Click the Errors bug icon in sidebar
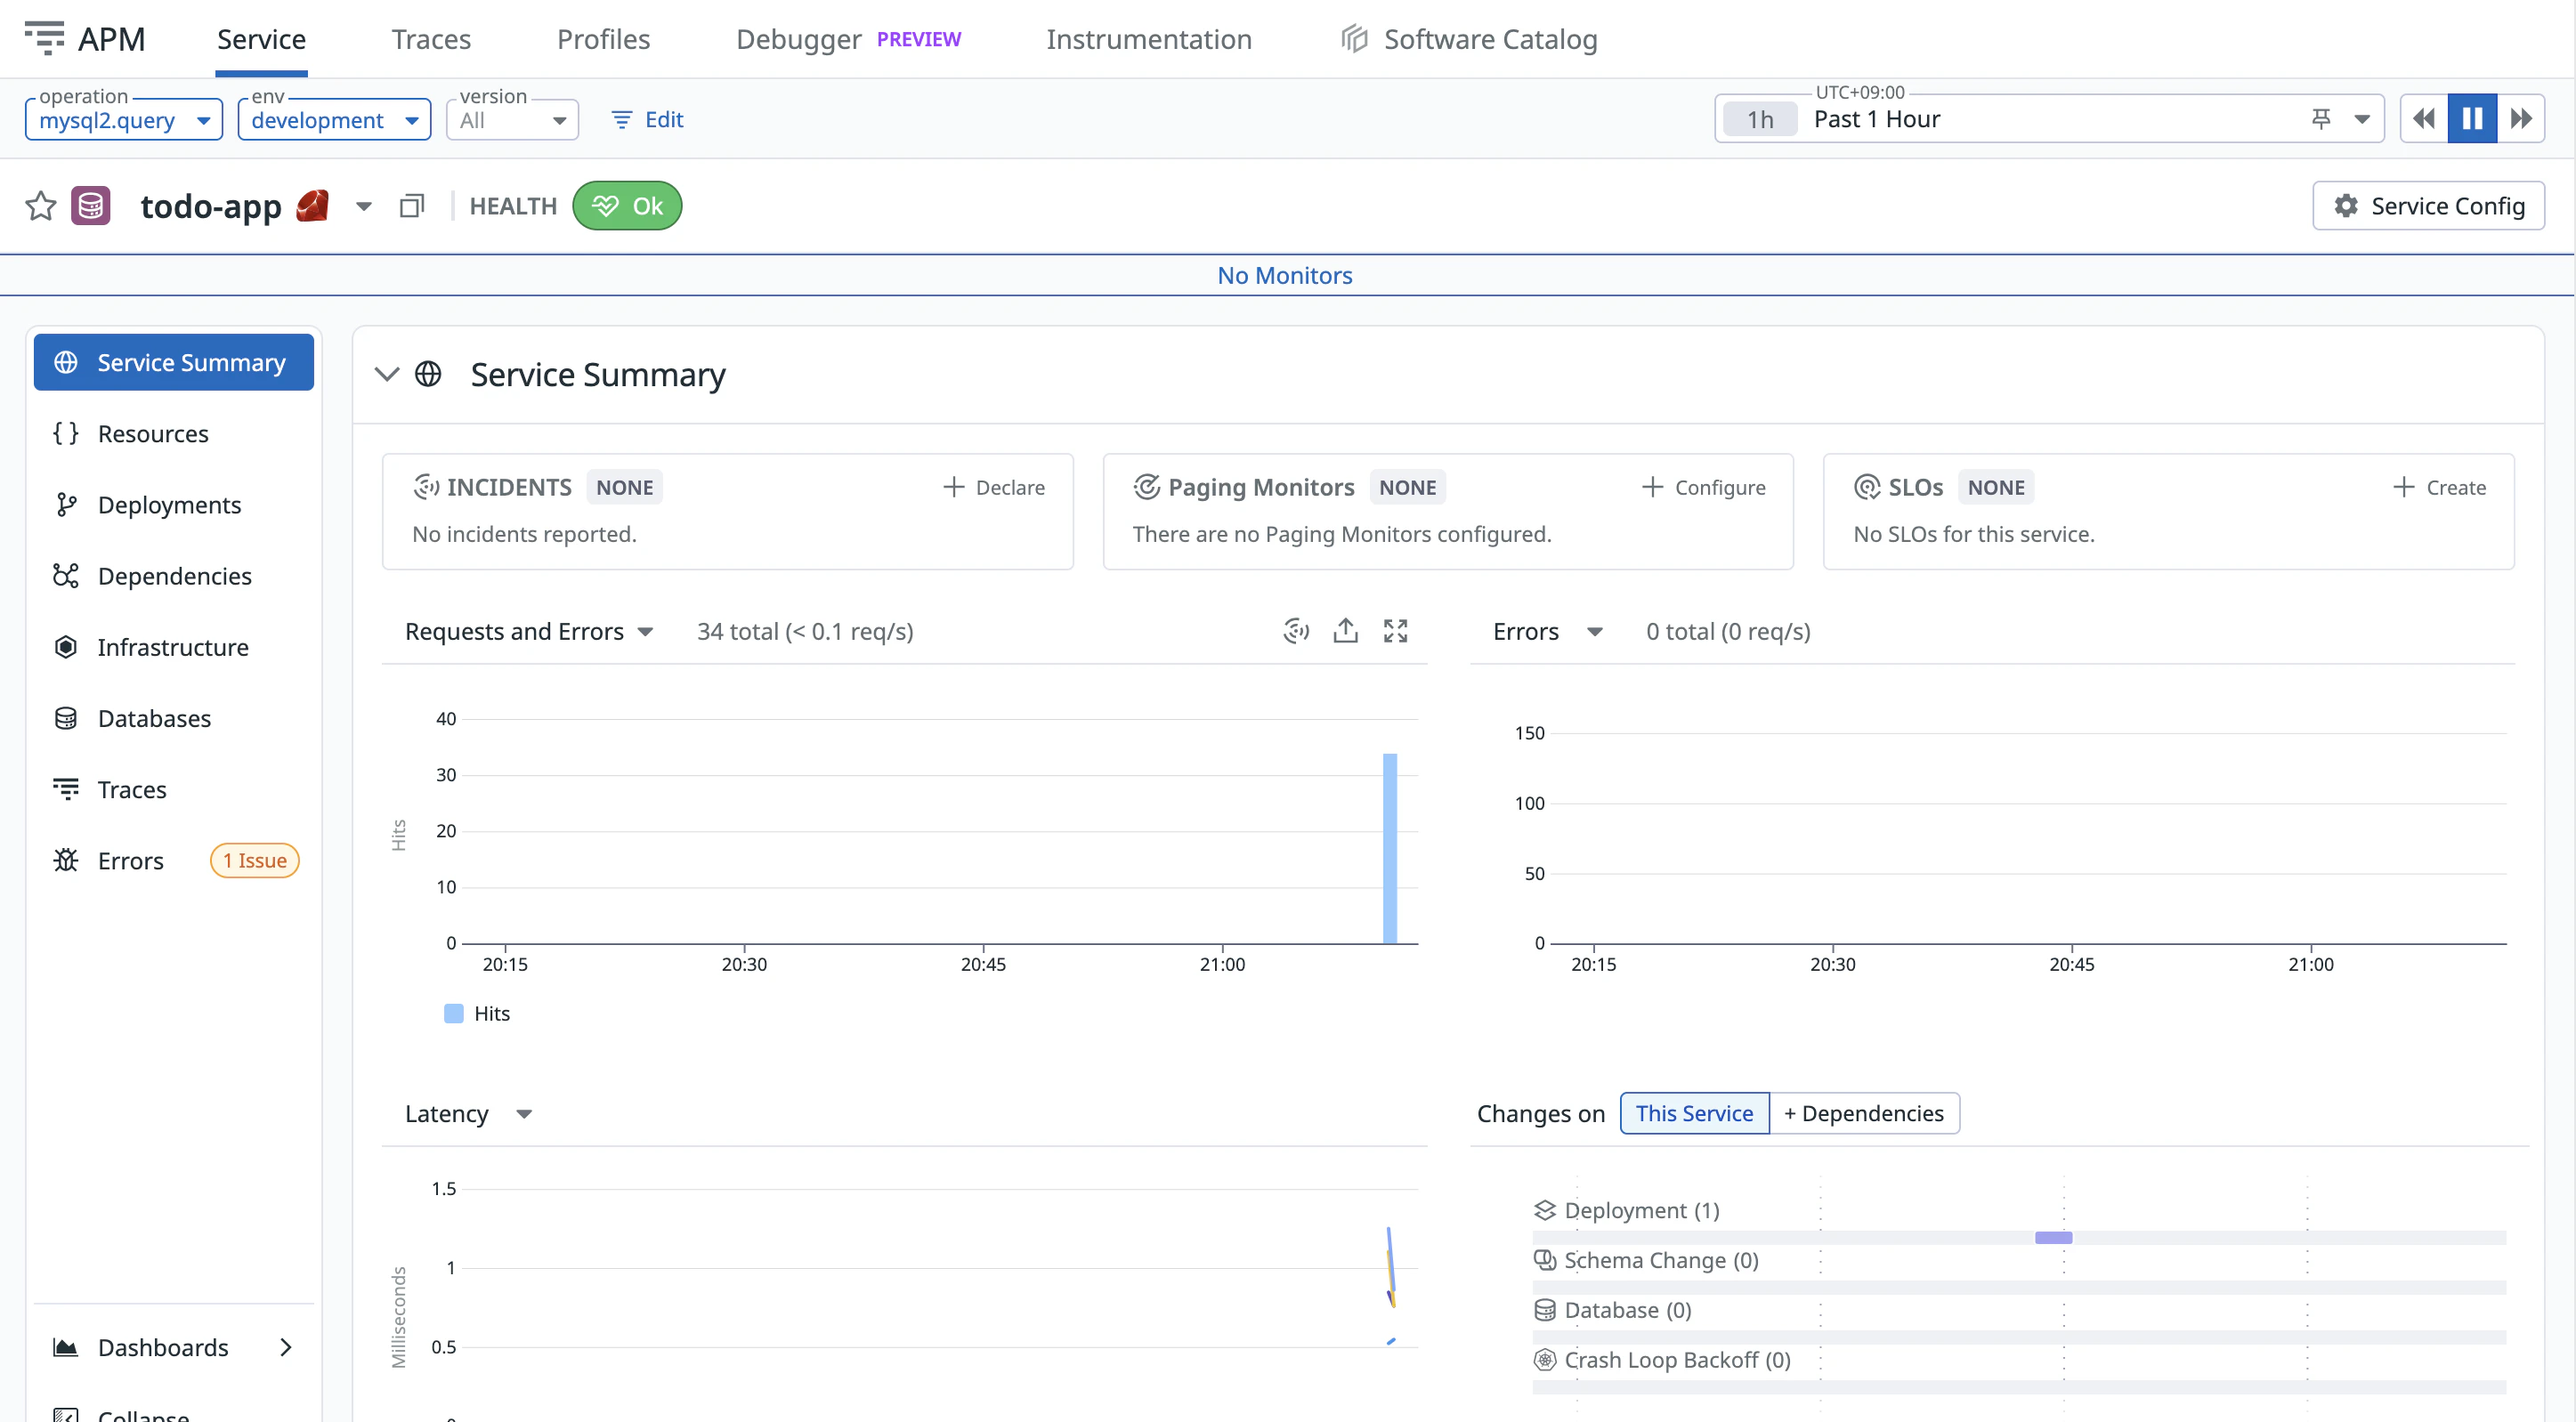The image size is (2576, 1422). tap(66, 860)
